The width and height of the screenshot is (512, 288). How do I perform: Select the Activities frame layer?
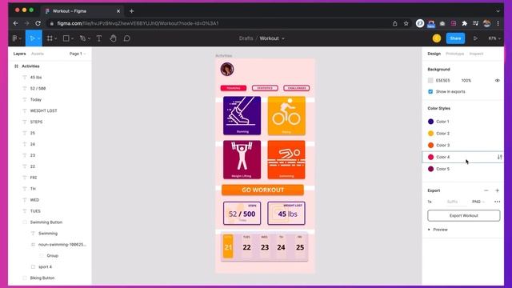pos(30,66)
